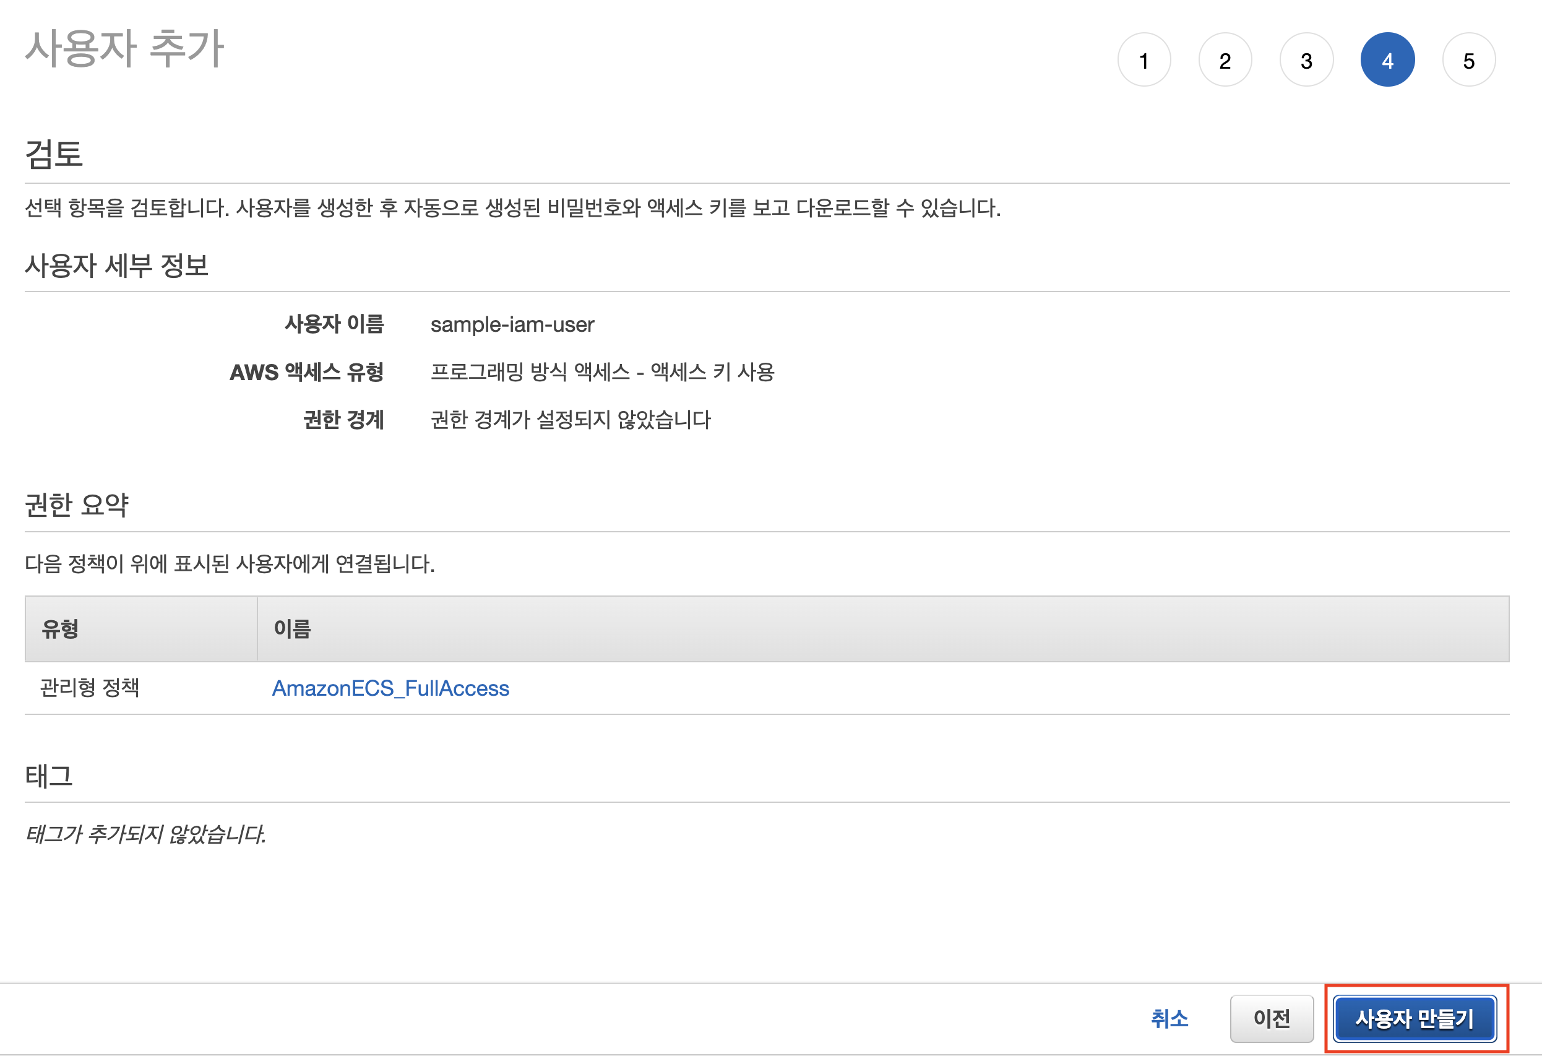The height and width of the screenshot is (1056, 1542).
Task: Click the 태그 section heading
Action: [x=49, y=776]
